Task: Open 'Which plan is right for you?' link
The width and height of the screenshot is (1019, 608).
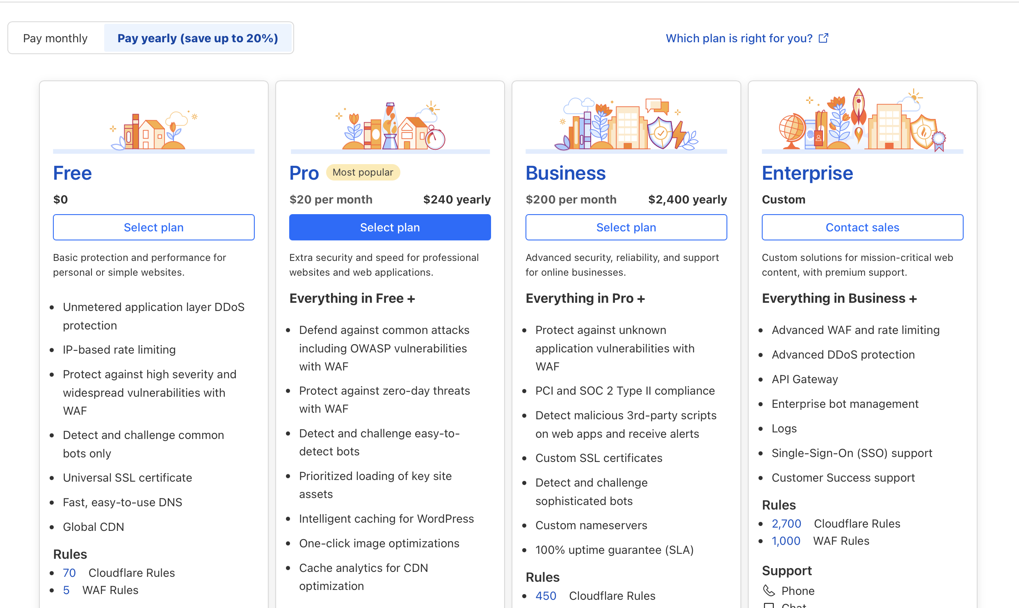Action: [739, 38]
